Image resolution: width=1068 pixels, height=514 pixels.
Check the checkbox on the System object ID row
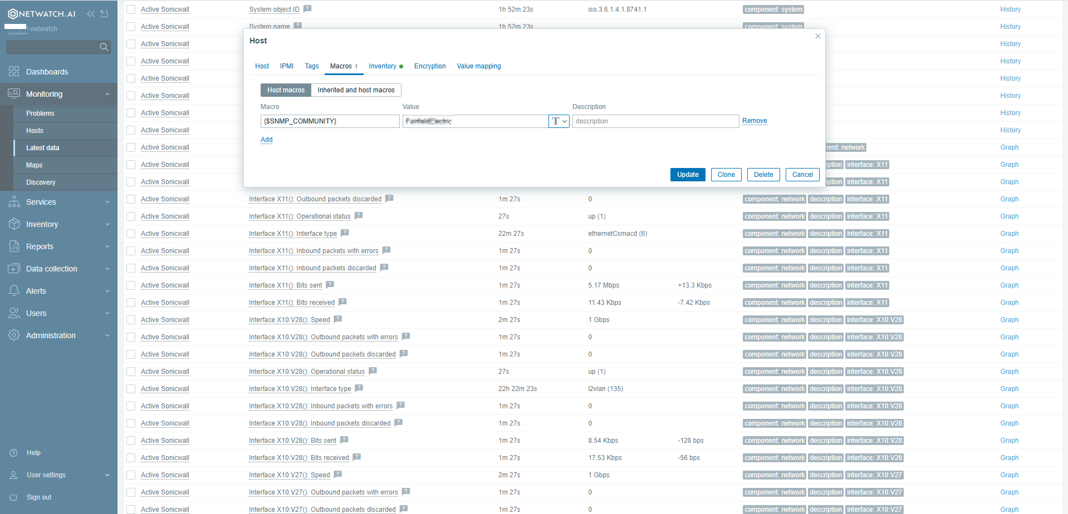coord(130,9)
